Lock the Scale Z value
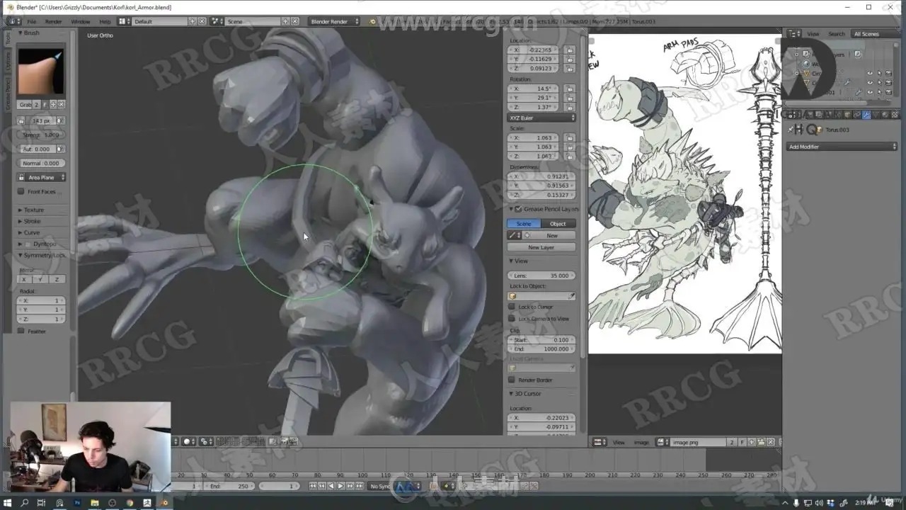Screen dimensions: 906x510 [570, 156]
